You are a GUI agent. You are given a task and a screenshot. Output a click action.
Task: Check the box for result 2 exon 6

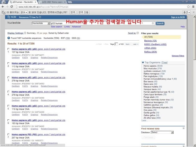pyautogui.click(x=8, y=63)
